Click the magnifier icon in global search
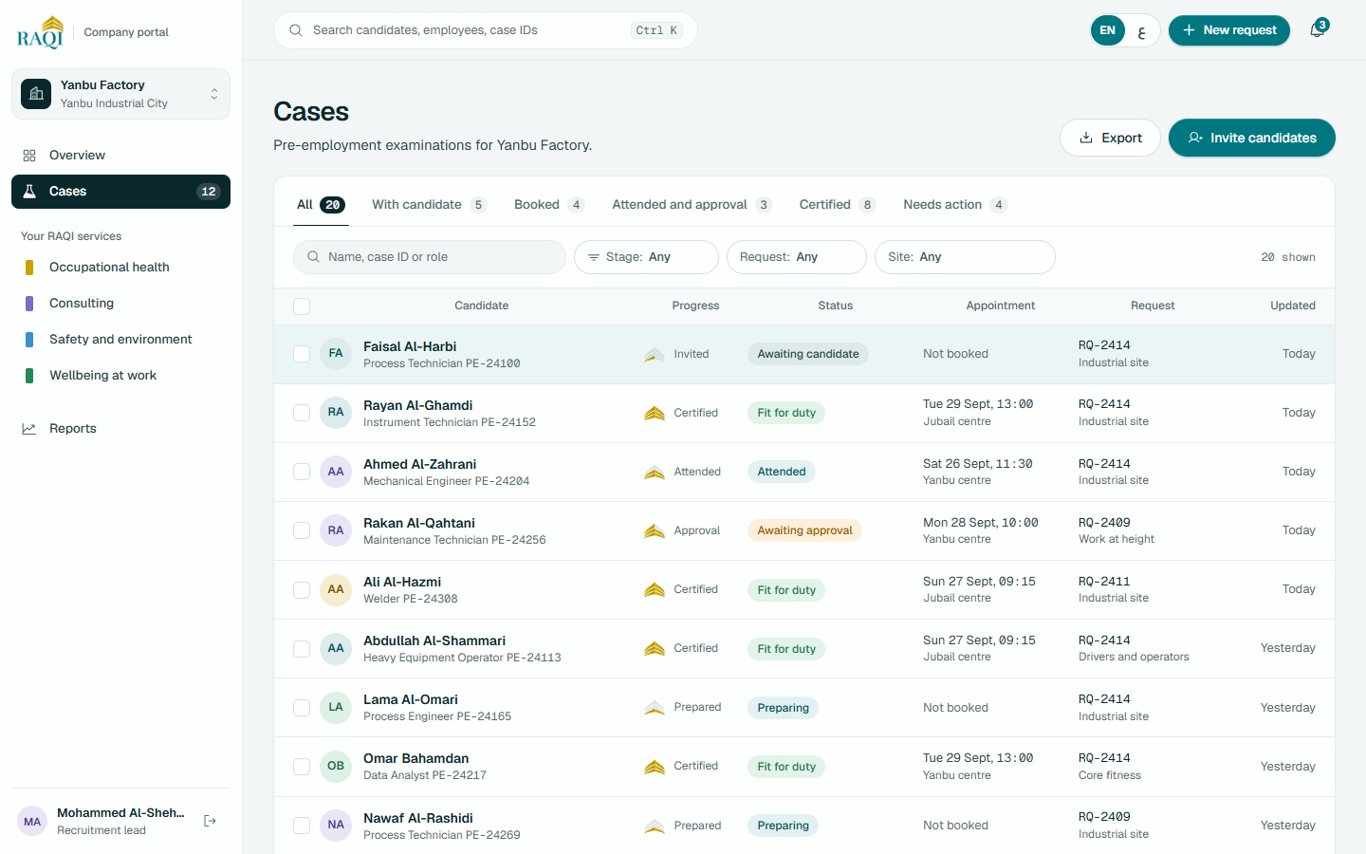Image resolution: width=1366 pixels, height=854 pixels. [x=296, y=30]
